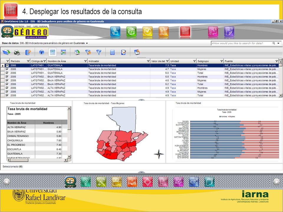Click the funnel with clock toolbar icon
This screenshot has width=283, height=212.
click(88, 52)
